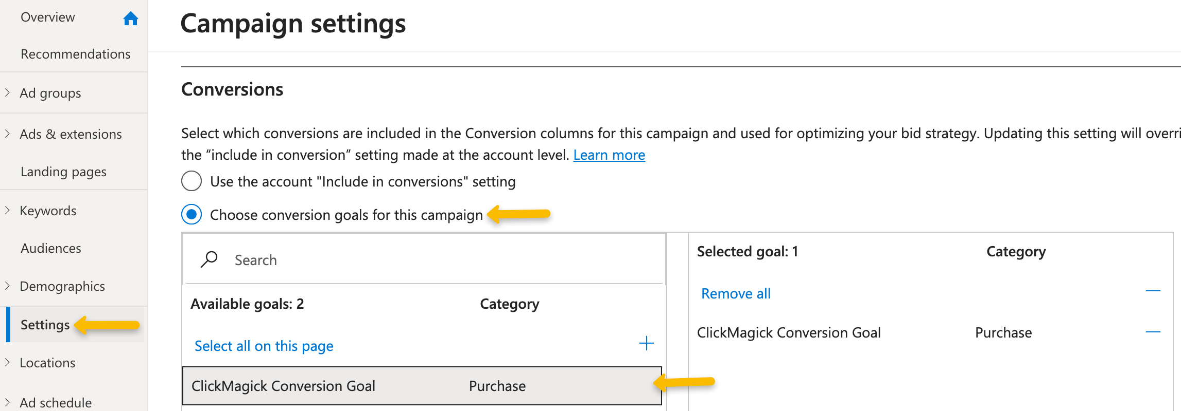Expand Ads & extensions chevron
This screenshot has width=1181, height=411.
[8, 134]
